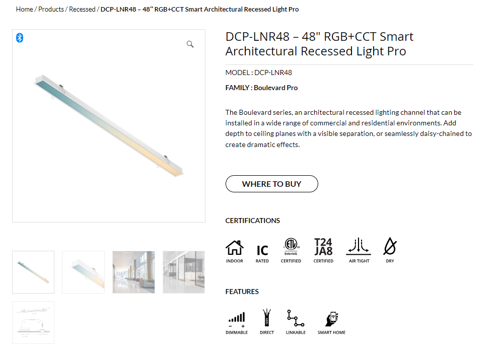Open Products breadcrumb link
This screenshot has width=499, height=357.
pos(51,9)
